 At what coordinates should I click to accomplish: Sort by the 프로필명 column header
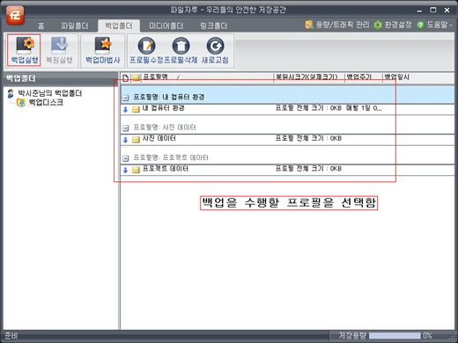(207, 77)
